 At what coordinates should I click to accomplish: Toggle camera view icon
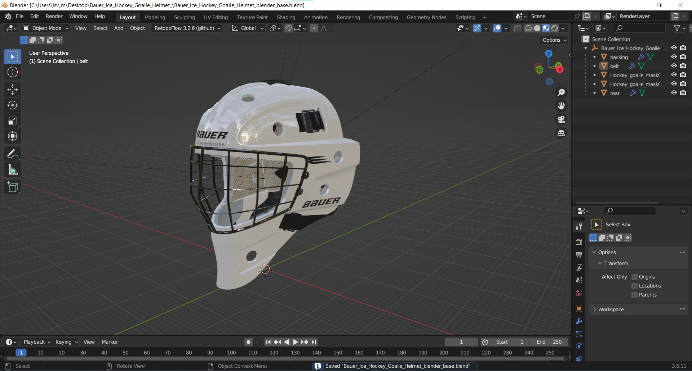(x=561, y=119)
